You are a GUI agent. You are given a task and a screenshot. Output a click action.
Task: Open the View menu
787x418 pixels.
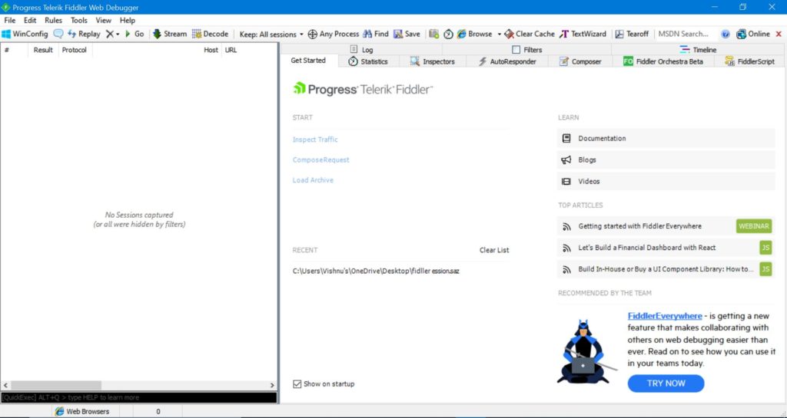[104, 21]
